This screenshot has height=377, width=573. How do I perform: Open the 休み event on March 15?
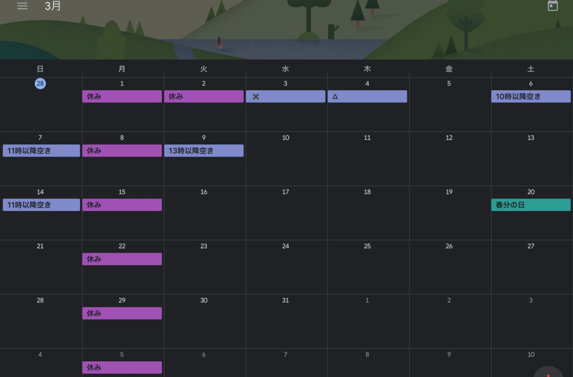pos(122,205)
